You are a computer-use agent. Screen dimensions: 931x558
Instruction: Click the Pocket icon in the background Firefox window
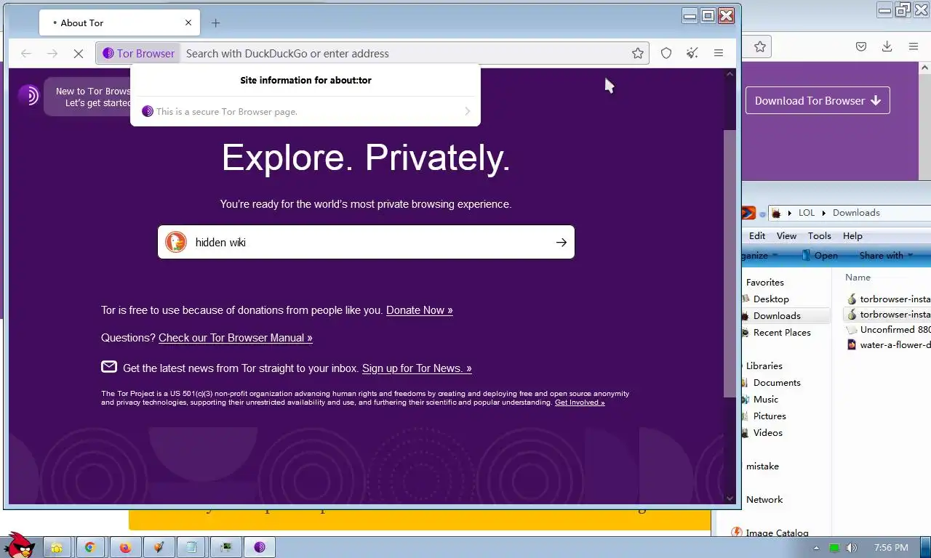(861, 46)
